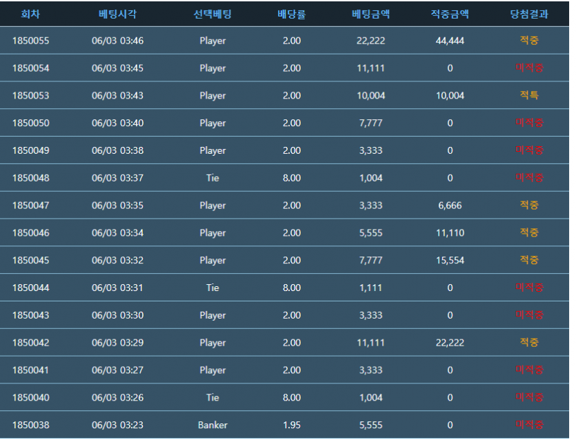Click bet time 06/03 03:43
This screenshot has height=440, width=576.
click(117, 95)
